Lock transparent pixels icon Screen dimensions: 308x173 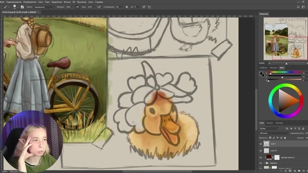pos(270,138)
